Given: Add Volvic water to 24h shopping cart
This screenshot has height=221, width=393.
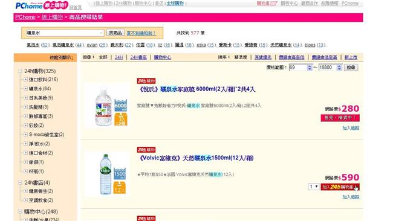Looking at the screenshot, I should coord(340,187).
